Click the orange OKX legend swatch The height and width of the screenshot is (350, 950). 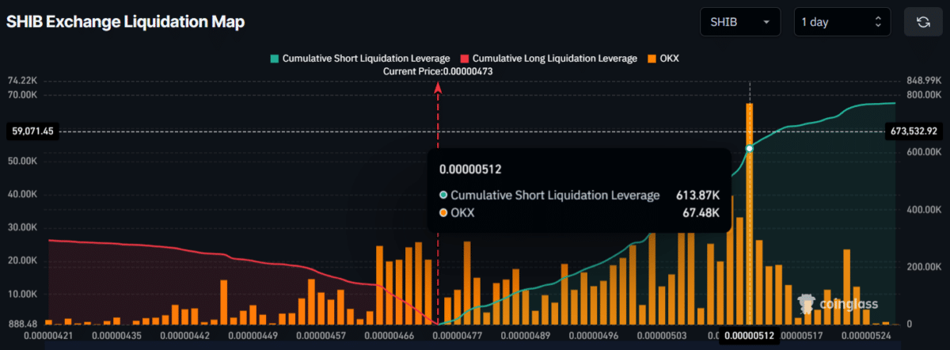[652, 59]
